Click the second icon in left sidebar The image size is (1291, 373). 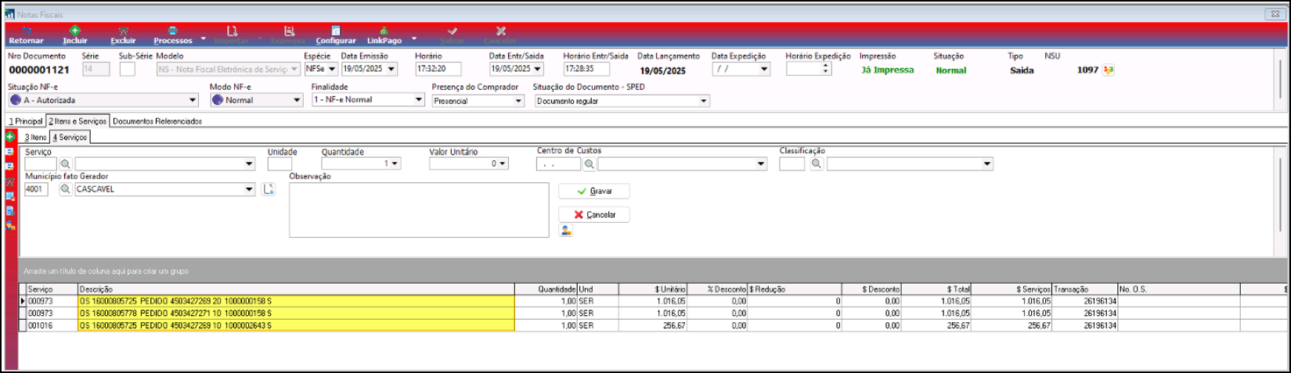pos(10,152)
